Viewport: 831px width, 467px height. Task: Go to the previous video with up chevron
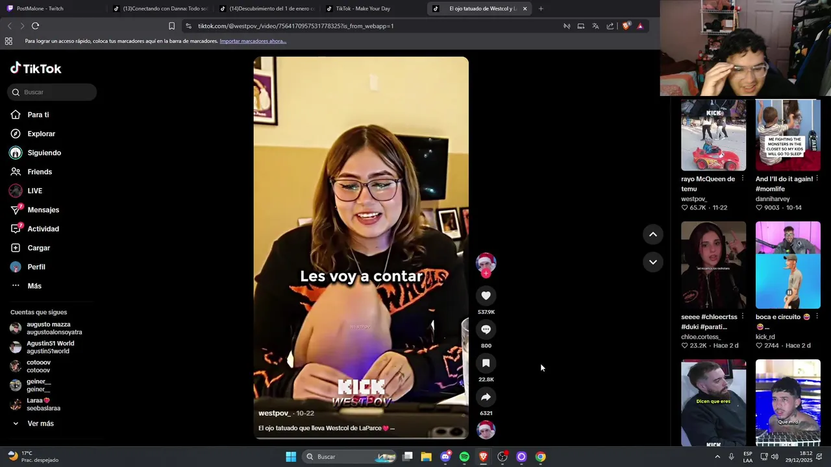click(x=653, y=234)
